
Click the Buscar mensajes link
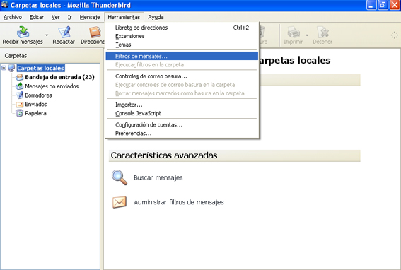click(x=158, y=177)
